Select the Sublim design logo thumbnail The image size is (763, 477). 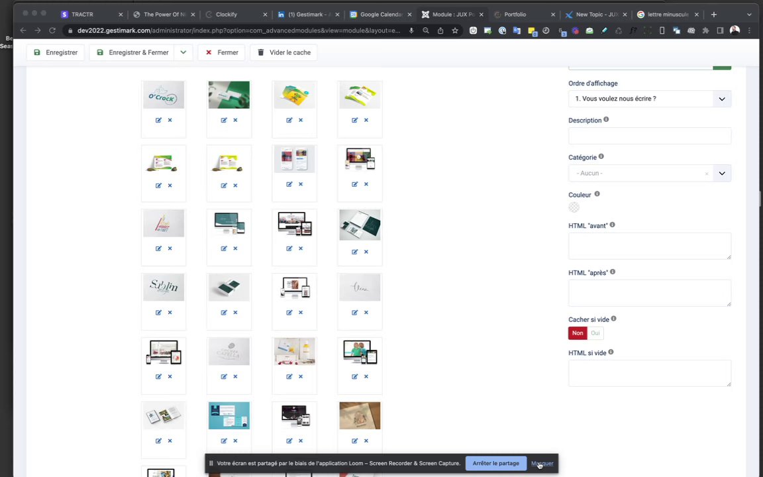(164, 287)
